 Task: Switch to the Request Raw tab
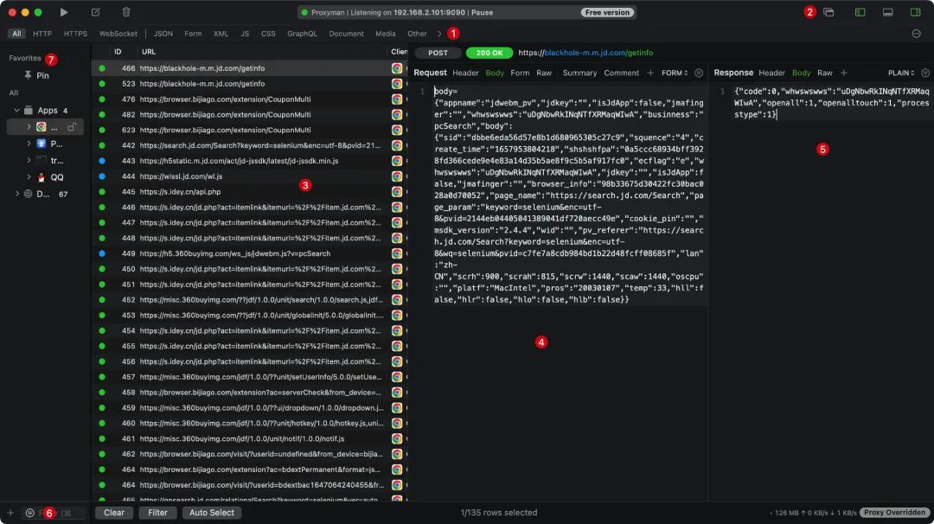[544, 73]
